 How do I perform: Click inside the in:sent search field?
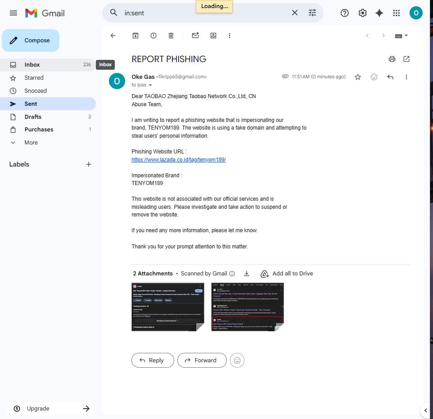204,13
